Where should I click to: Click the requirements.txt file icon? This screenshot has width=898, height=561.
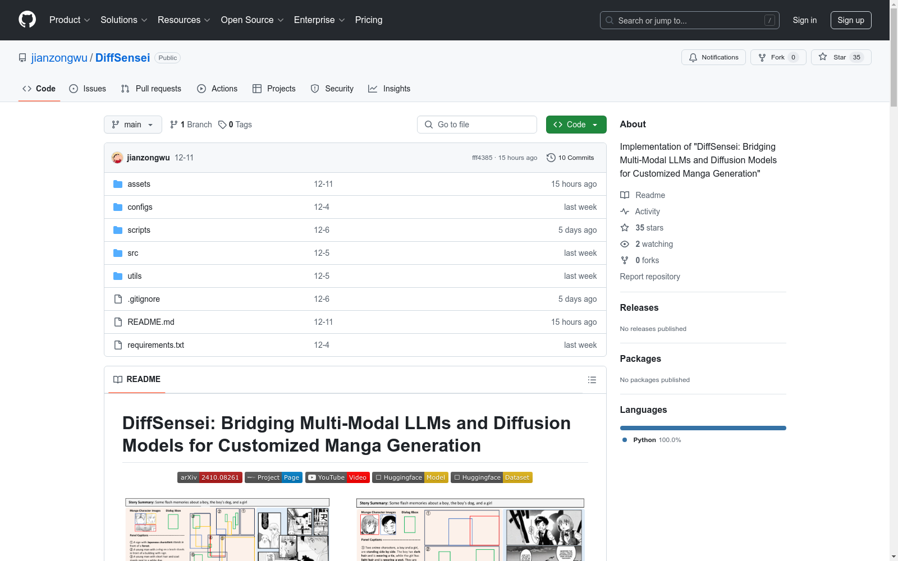[118, 345]
